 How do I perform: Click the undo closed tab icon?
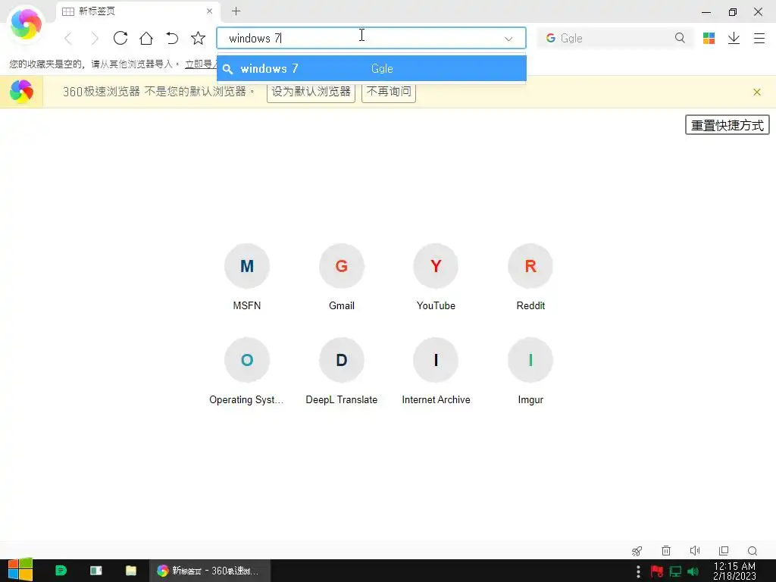coord(172,38)
